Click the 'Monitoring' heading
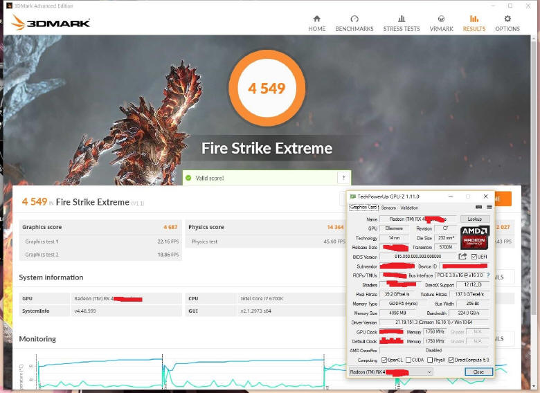540x393 pixels. pyautogui.click(x=37, y=339)
